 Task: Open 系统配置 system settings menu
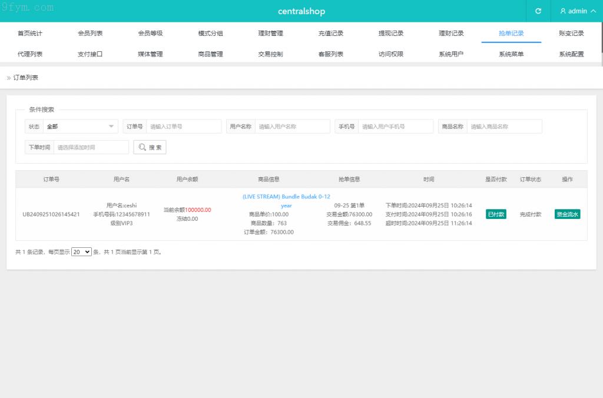point(571,54)
